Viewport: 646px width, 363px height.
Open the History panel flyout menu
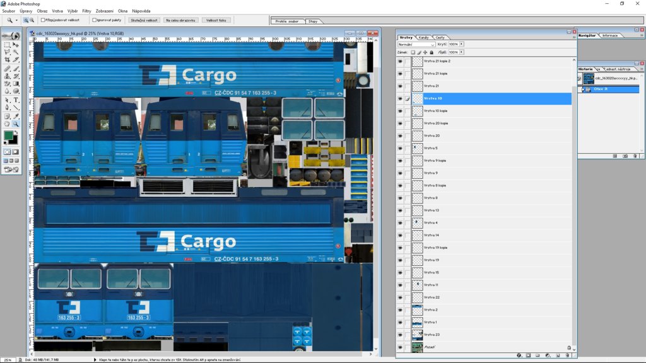click(642, 69)
